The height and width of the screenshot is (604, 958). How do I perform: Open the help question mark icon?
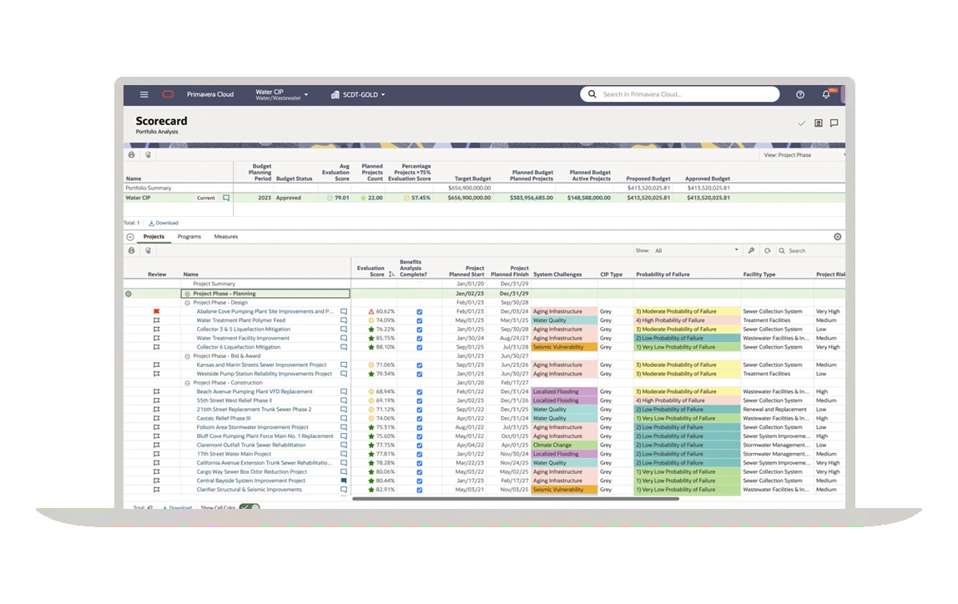[x=800, y=95]
